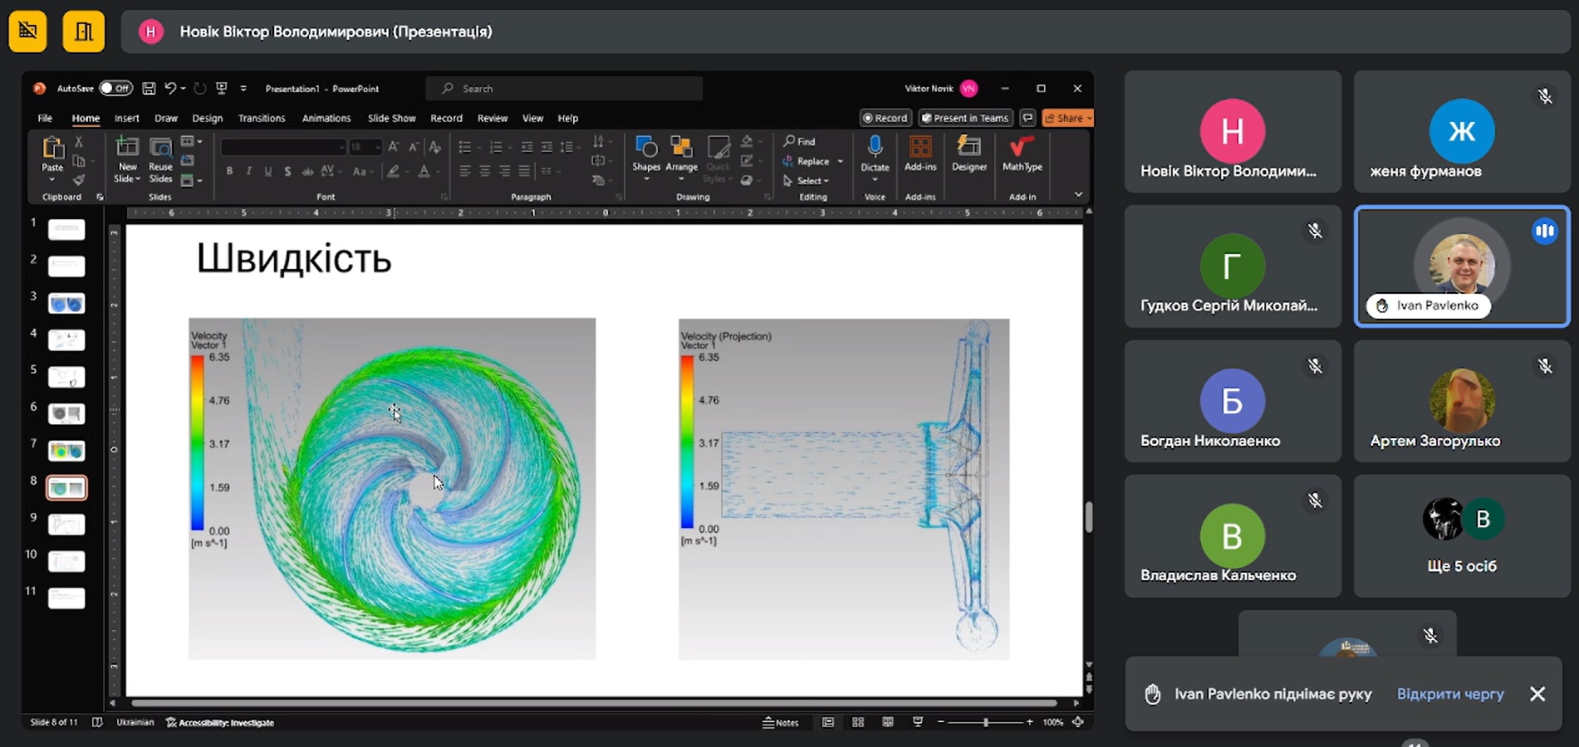Click the crossed-out slide icon at top left

pyautogui.click(x=27, y=32)
